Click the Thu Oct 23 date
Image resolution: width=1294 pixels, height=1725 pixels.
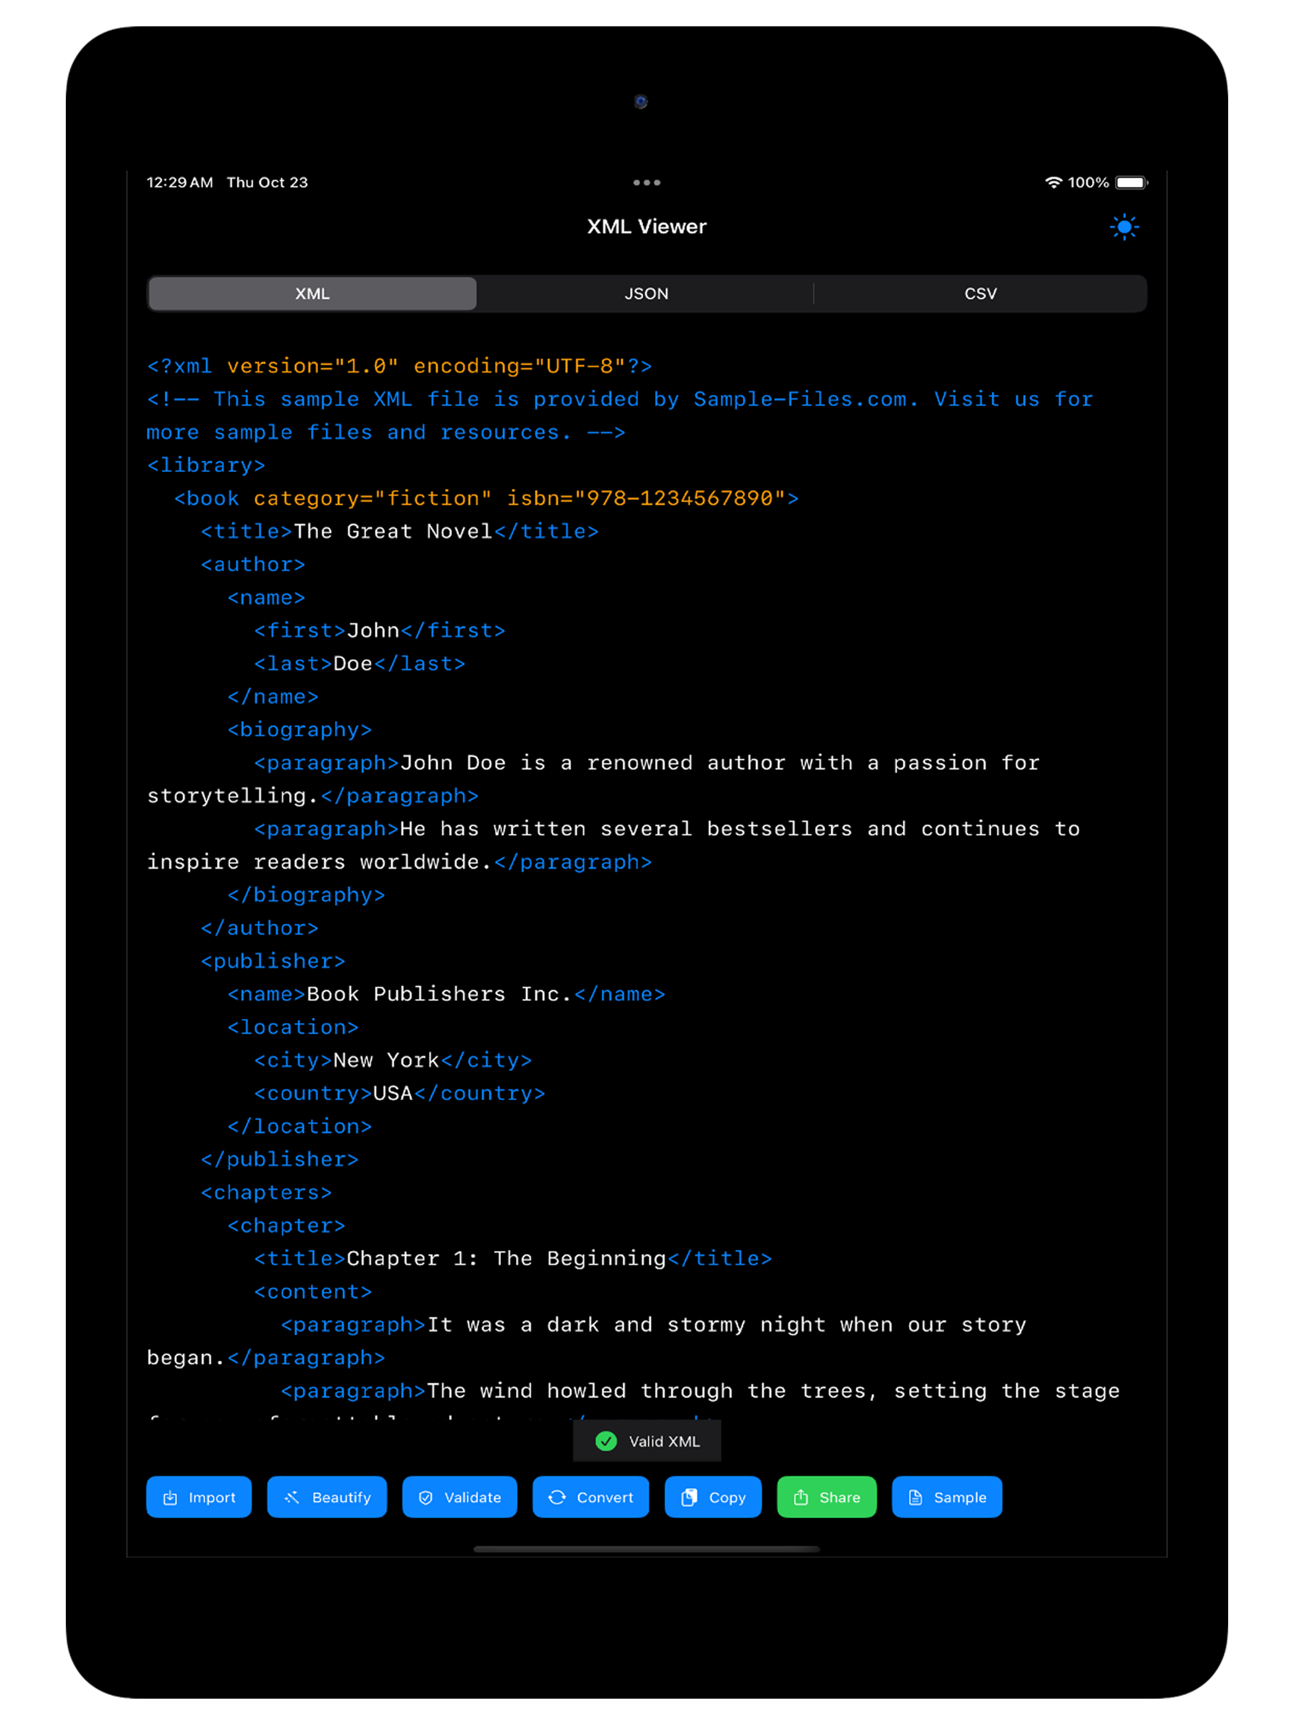pyautogui.click(x=266, y=182)
